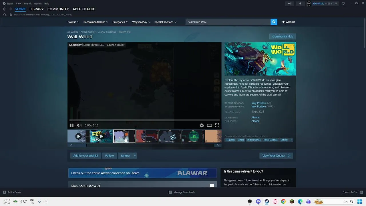Open Steam announcements megaphone icon
366x206 pixels.
point(289,3)
